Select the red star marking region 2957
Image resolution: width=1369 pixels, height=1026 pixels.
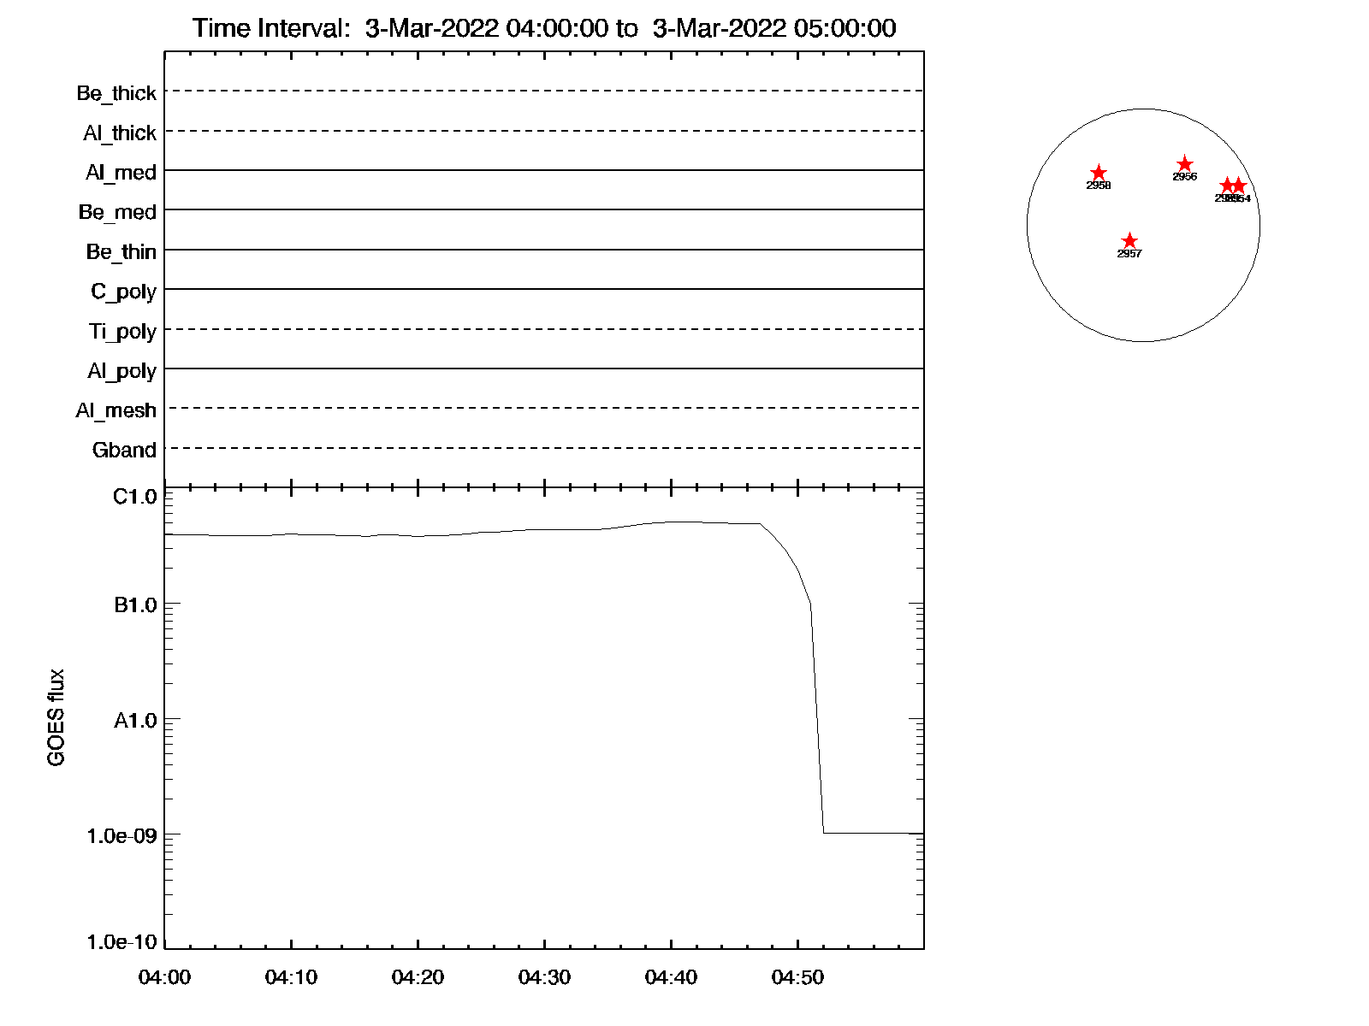(x=1129, y=241)
